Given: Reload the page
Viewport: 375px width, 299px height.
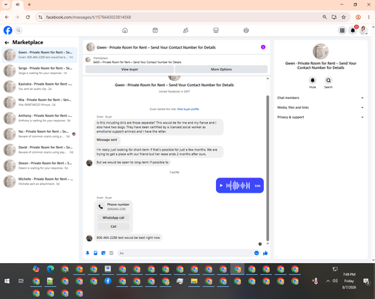Looking at the screenshot, I should tap(28, 17).
